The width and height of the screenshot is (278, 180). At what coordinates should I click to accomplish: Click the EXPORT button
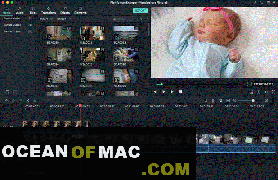141,11
